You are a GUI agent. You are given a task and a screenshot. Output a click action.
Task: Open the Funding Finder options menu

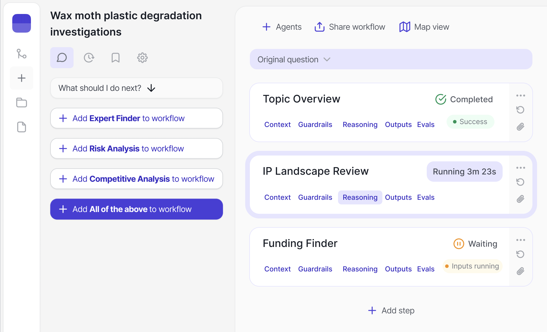pos(520,240)
